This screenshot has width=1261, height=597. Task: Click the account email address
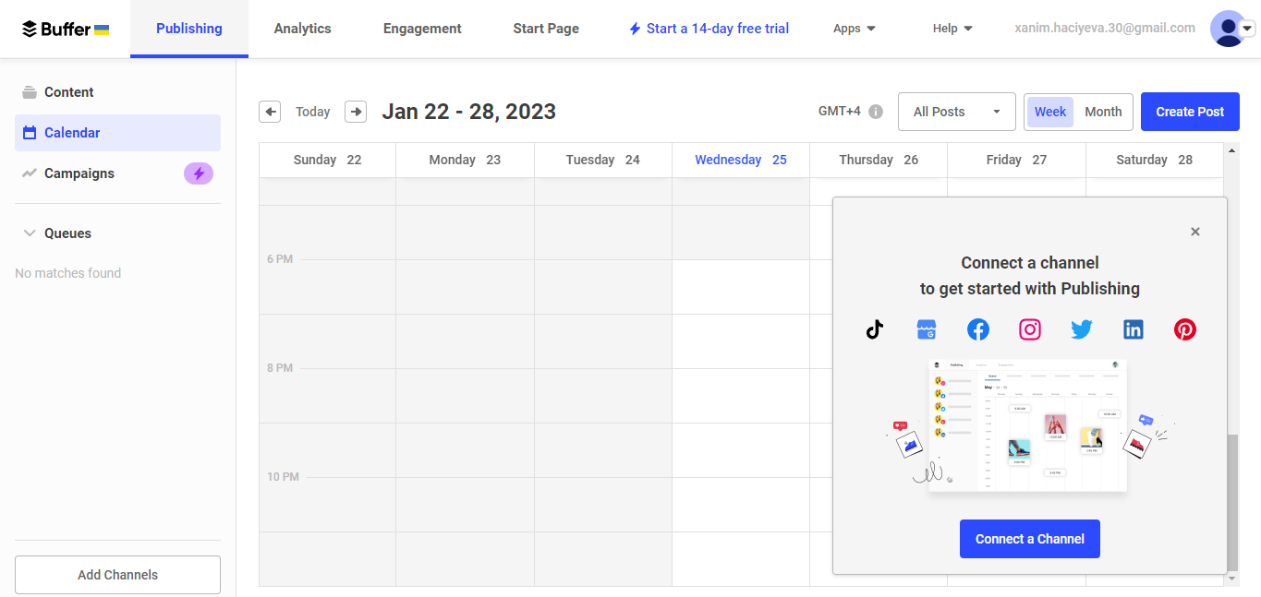click(1105, 29)
